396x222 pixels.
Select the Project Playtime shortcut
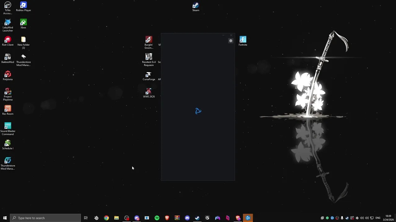(8, 95)
